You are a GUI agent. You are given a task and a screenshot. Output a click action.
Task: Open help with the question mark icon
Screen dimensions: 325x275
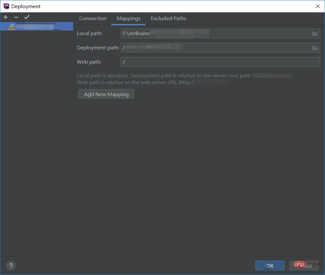coord(11,266)
